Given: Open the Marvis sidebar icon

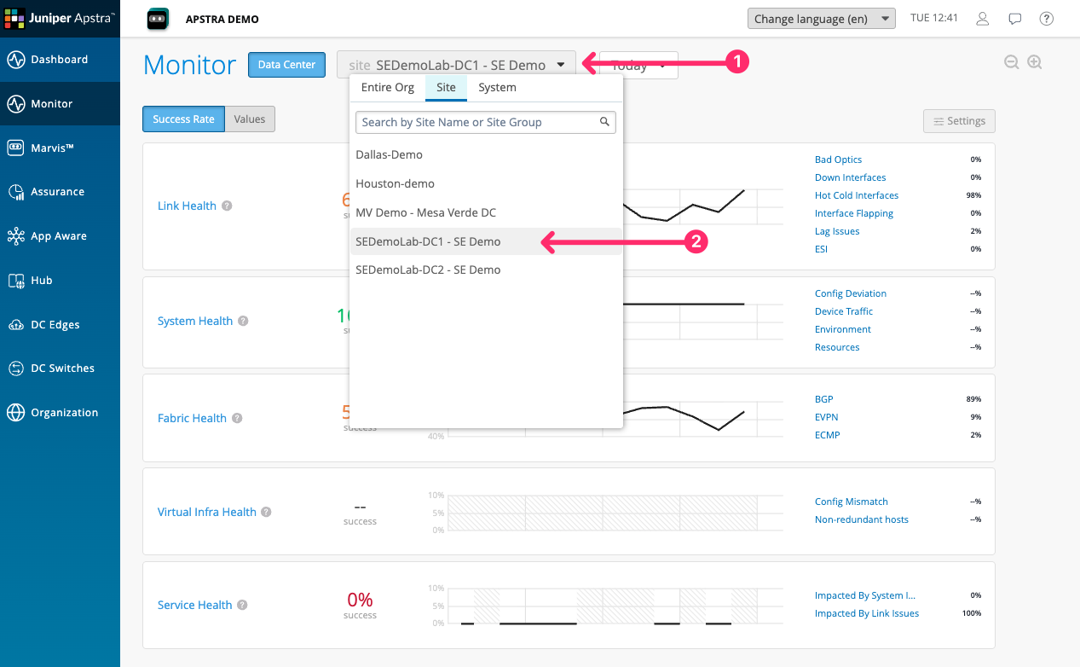Looking at the screenshot, I should pyautogui.click(x=16, y=148).
